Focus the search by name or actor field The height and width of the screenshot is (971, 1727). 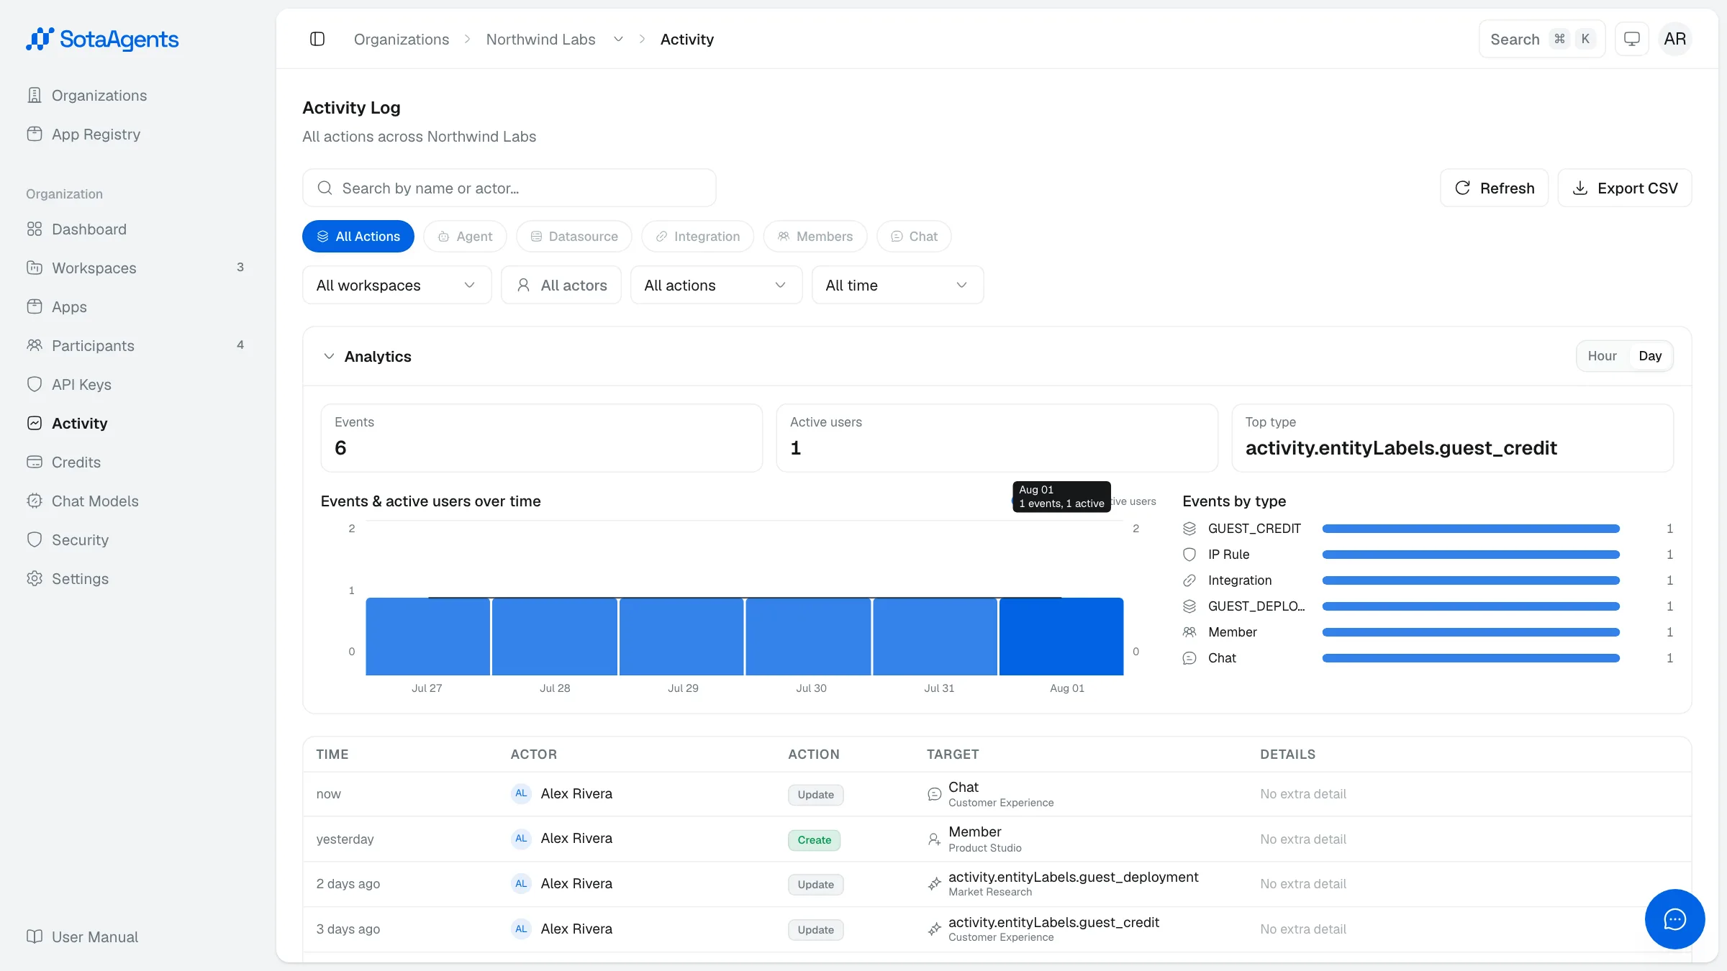click(x=509, y=188)
